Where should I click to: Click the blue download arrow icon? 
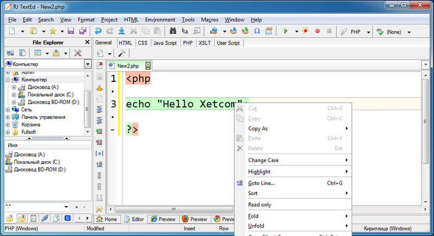(x=122, y=31)
